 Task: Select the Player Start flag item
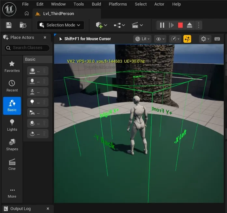coord(38,113)
